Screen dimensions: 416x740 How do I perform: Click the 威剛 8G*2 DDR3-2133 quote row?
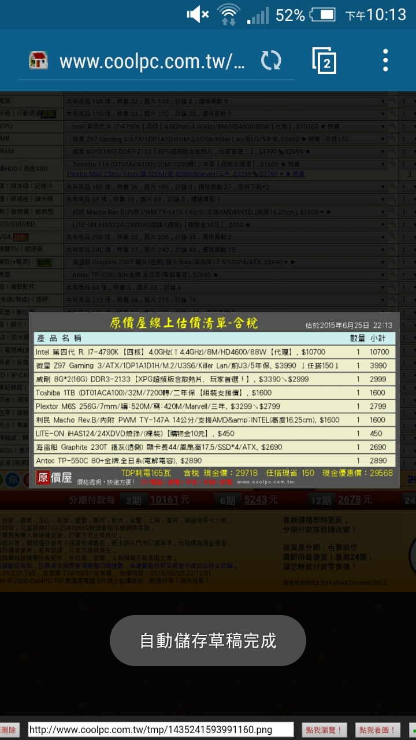[214, 379]
